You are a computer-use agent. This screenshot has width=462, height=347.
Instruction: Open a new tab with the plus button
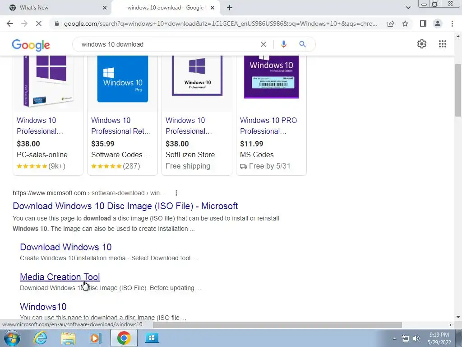(230, 8)
